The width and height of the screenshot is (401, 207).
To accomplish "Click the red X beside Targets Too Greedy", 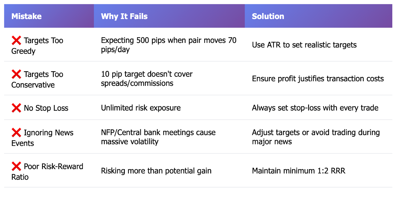I will point(16,40).
